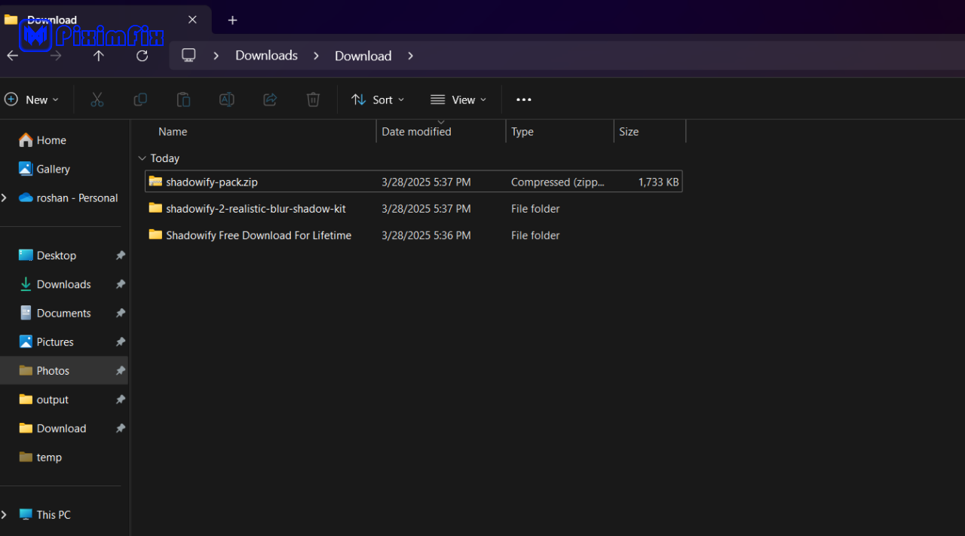Expand the roshan - Personal OneDrive node
This screenshot has height=536, width=965.
(5, 198)
